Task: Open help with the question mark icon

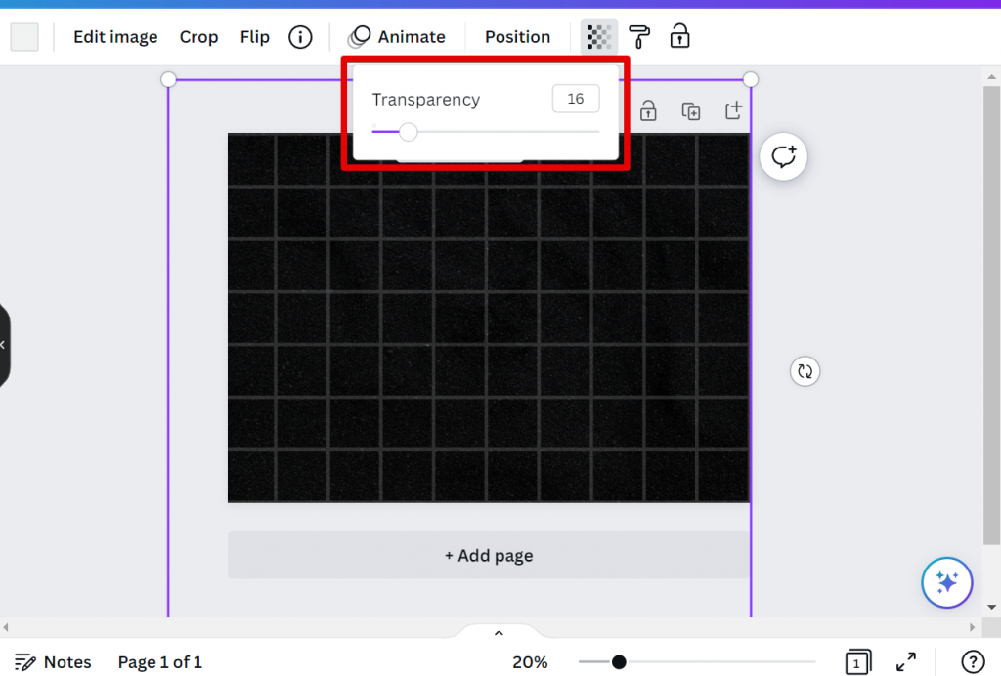Action: pyautogui.click(x=973, y=661)
